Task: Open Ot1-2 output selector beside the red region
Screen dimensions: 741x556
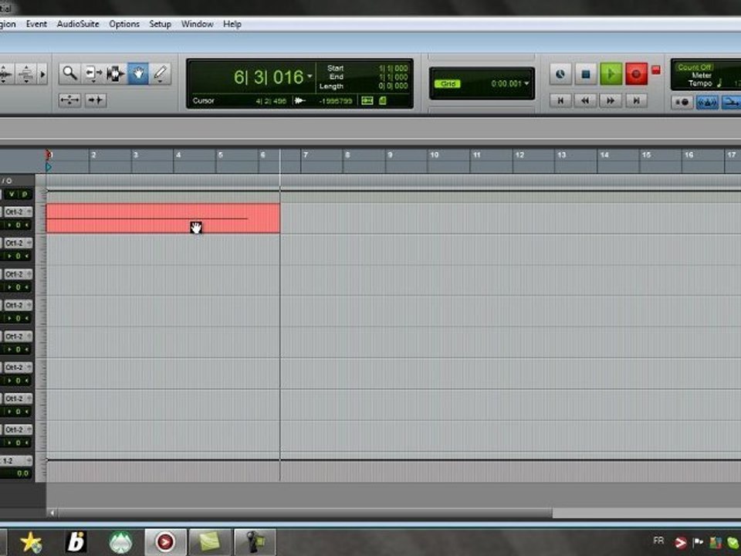Action: (x=18, y=212)
